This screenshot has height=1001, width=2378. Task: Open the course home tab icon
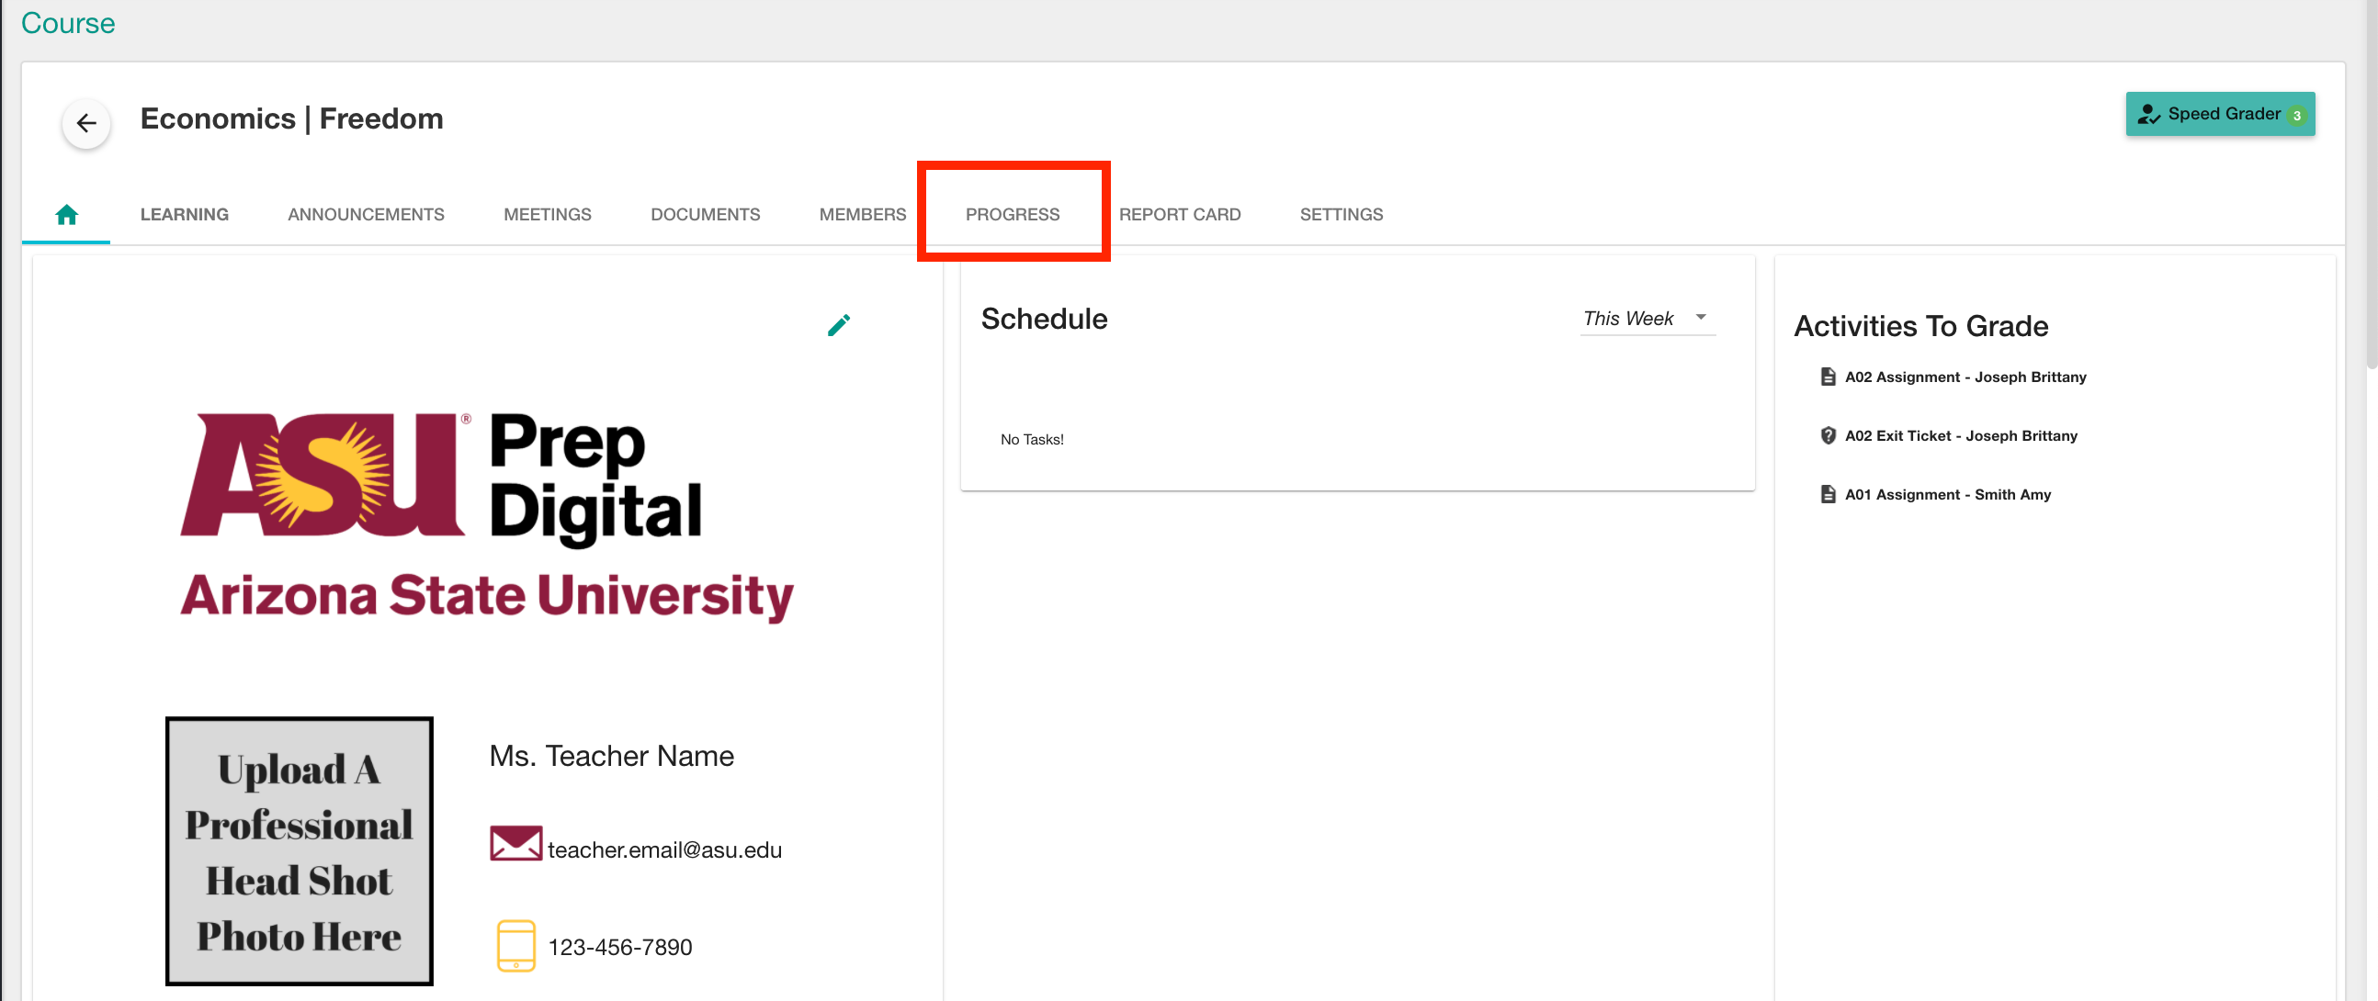point(66,215)
